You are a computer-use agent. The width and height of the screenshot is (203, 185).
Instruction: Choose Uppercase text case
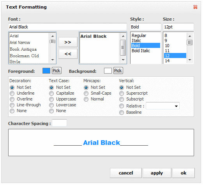51,99
